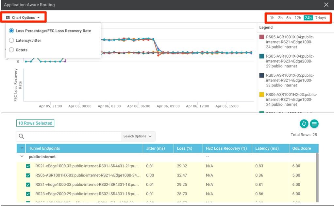
Task: Click the search magnifier icon
Action: (21, 136)
